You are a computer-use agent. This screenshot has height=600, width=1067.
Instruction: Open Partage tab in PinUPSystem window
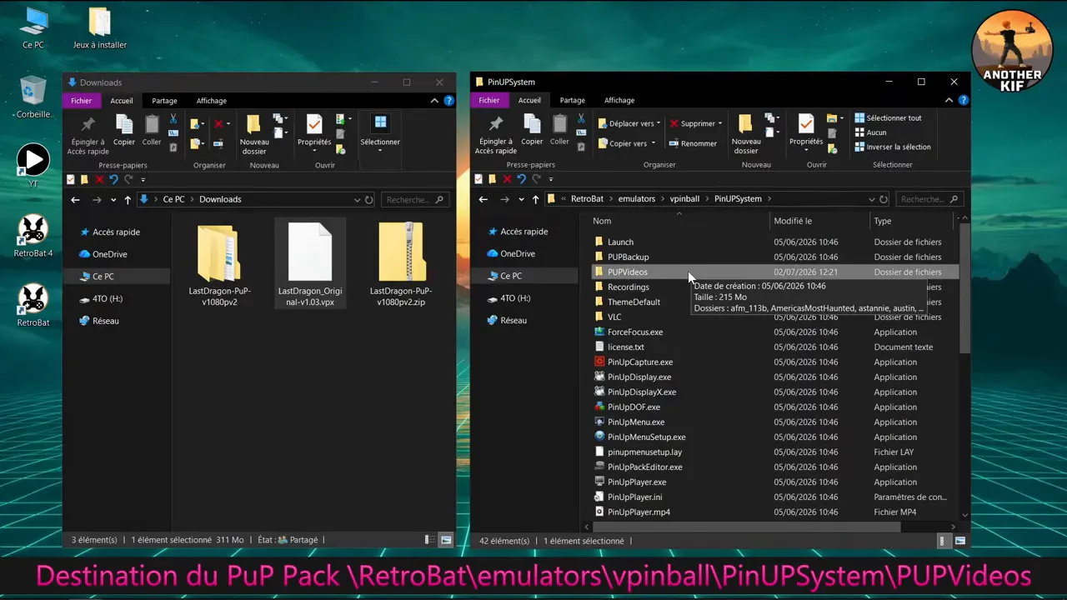572,100
